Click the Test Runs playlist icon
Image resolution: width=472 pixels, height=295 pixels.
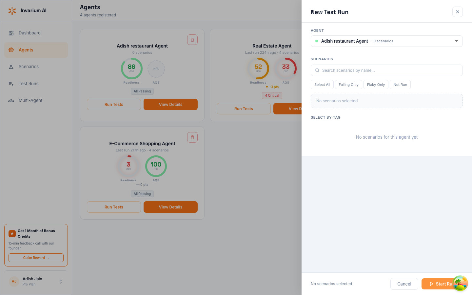pos(11,84)
